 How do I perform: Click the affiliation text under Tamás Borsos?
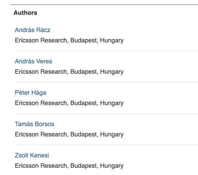tap(69, 134)
